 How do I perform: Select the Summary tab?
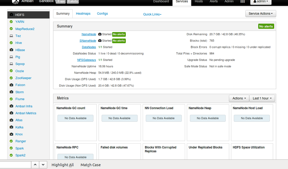(63, 14)
